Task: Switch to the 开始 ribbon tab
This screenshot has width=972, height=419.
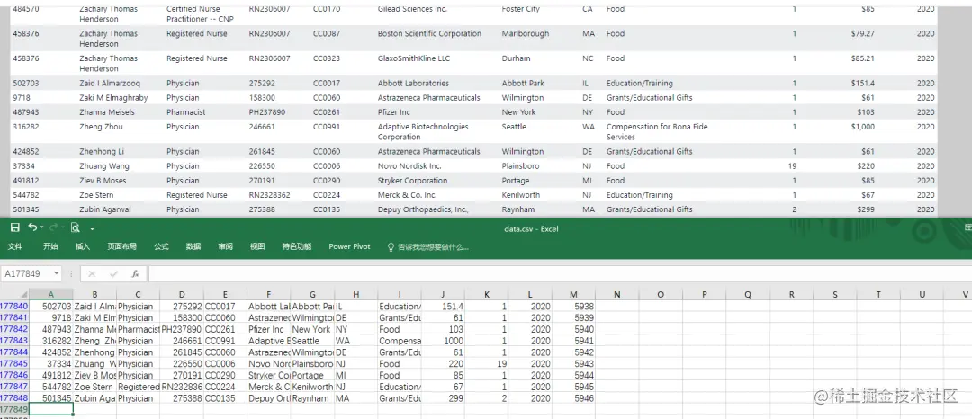Action: pyautogui.click(x=50, y=246)
